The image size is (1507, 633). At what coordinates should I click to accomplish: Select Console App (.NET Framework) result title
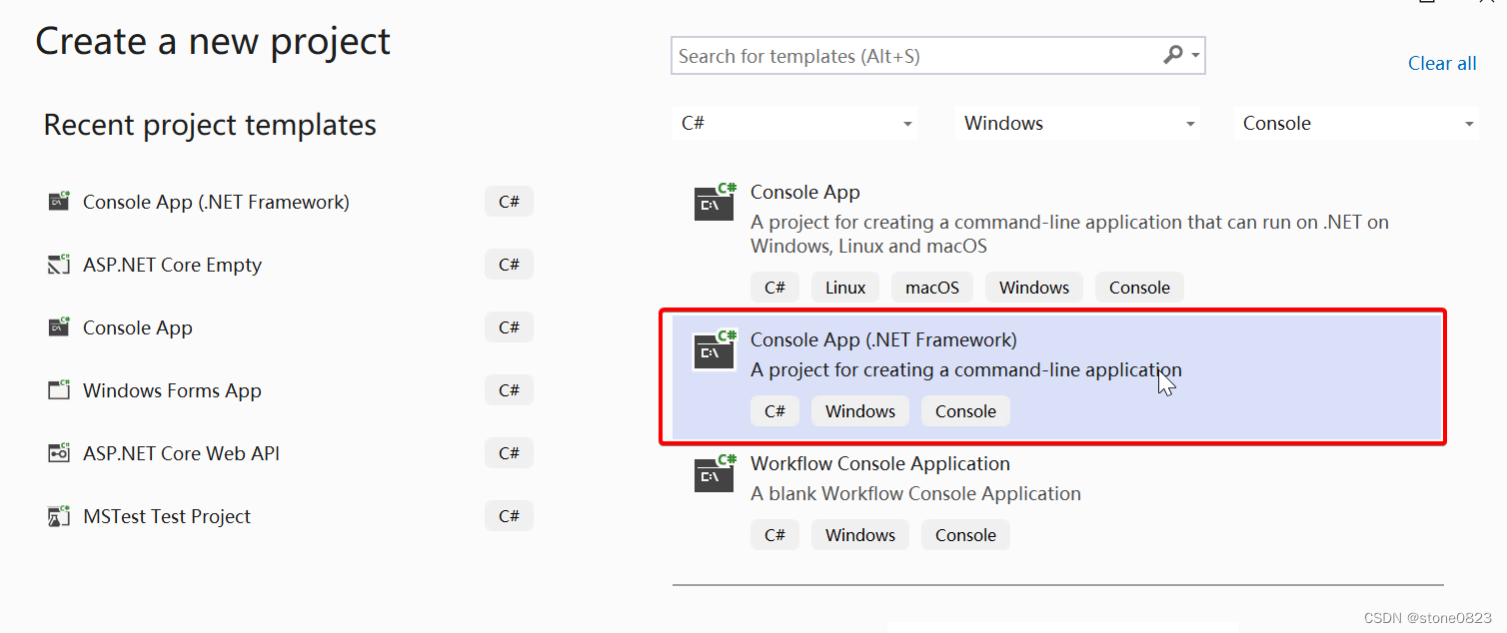tap(883, 339)
